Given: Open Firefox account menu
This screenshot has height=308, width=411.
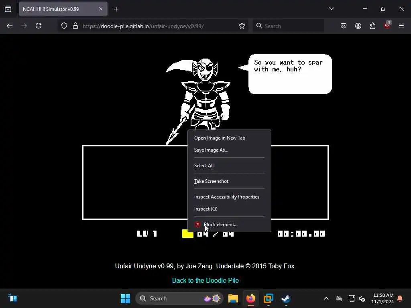Looking at the screenshot, I should pyautogui.click(x=358, y=26).
